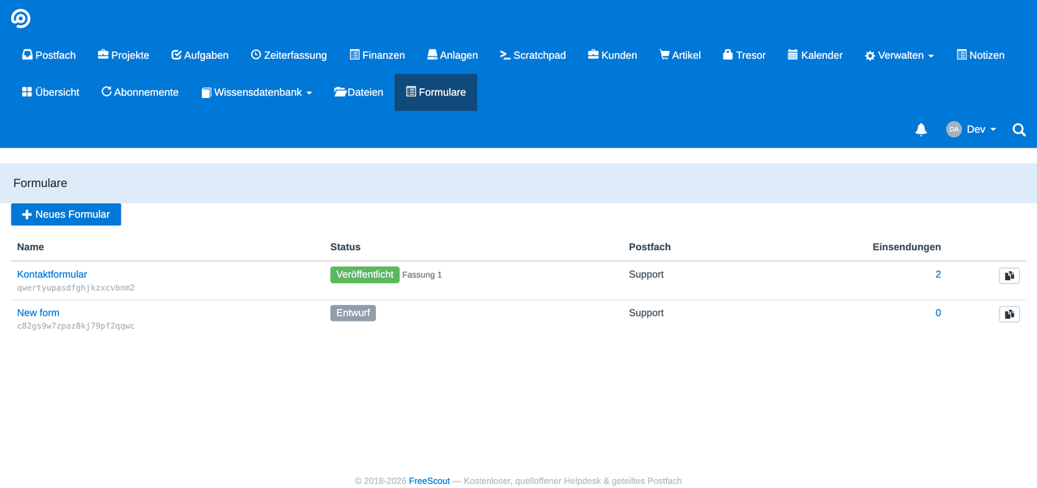Select the active Formulare tab

(x=436, y=92)
